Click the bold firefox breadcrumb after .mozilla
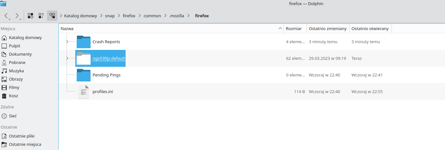Image resolution: width=445 pixels, height=150 pixels. [x=202, y=15]
